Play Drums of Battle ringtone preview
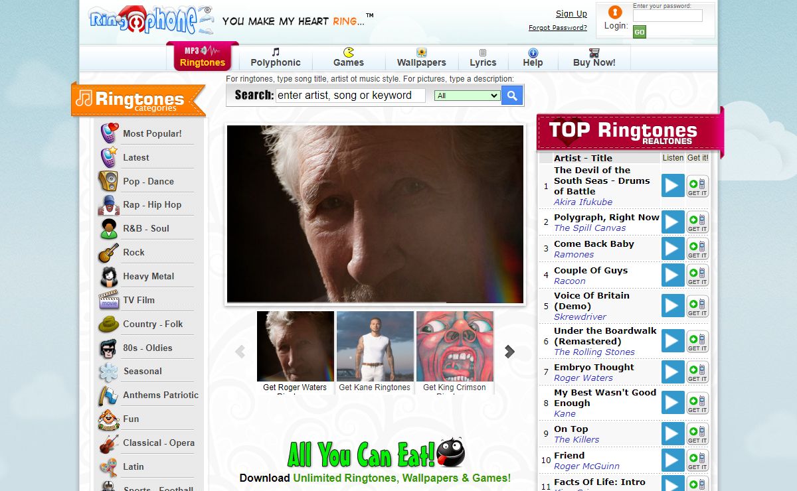 pos(673,186)
